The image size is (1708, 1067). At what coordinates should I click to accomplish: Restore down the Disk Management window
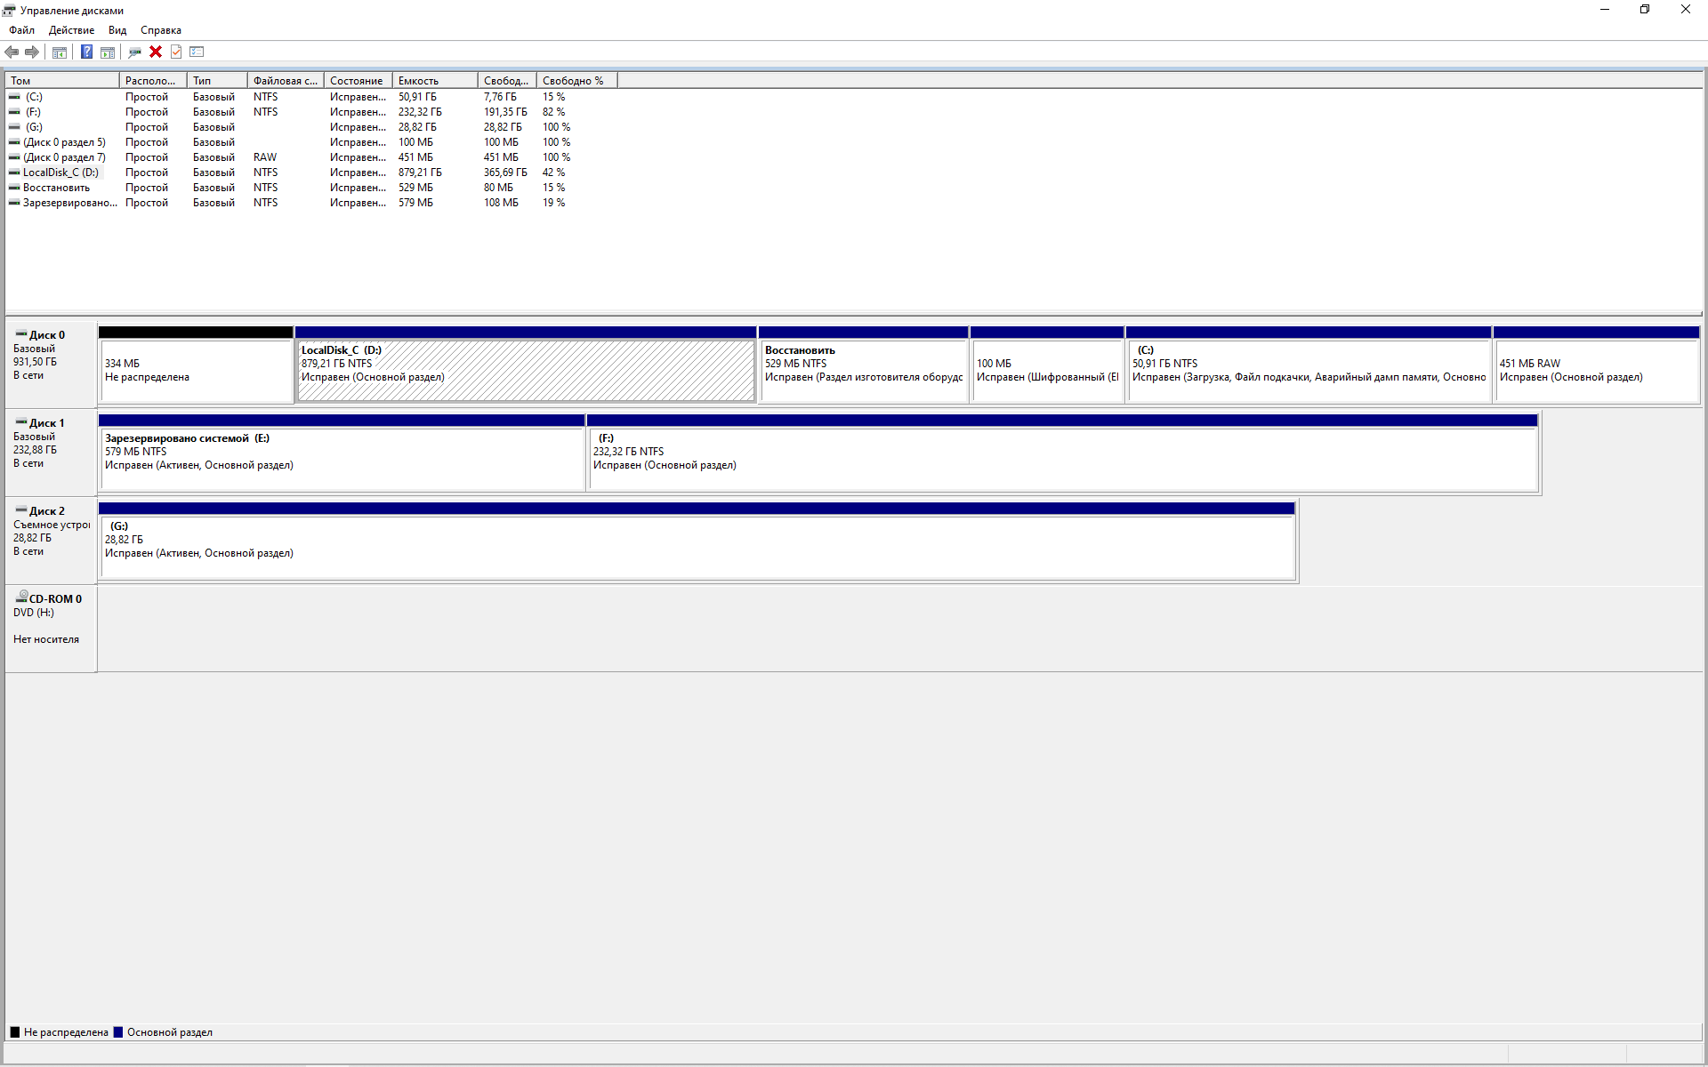[x=1645, y=10]
